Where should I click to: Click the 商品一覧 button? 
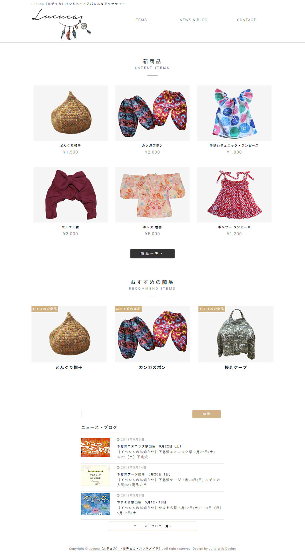[x=152, y=253]
